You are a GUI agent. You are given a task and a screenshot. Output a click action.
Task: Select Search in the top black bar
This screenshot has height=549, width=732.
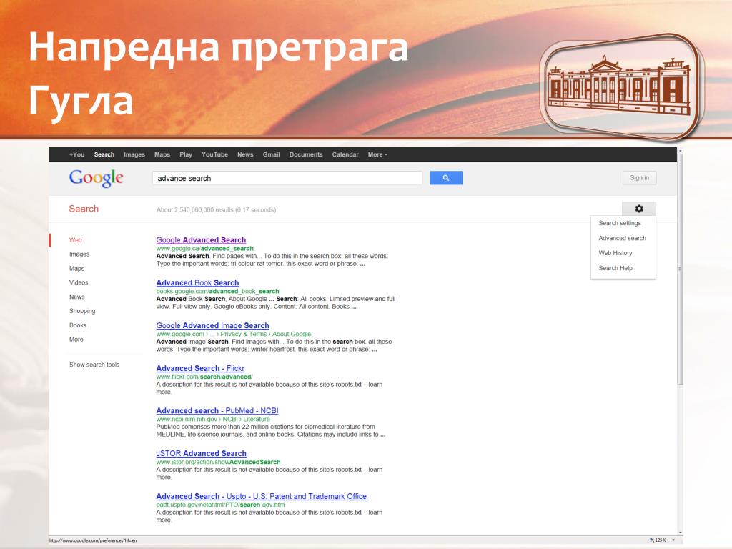pos(104,154)
